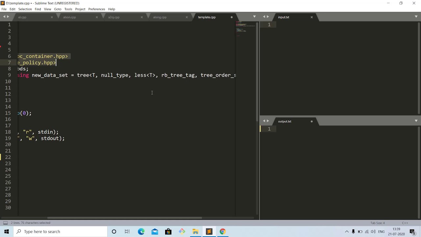Open the Edit menu

click(x=12, y=9)
